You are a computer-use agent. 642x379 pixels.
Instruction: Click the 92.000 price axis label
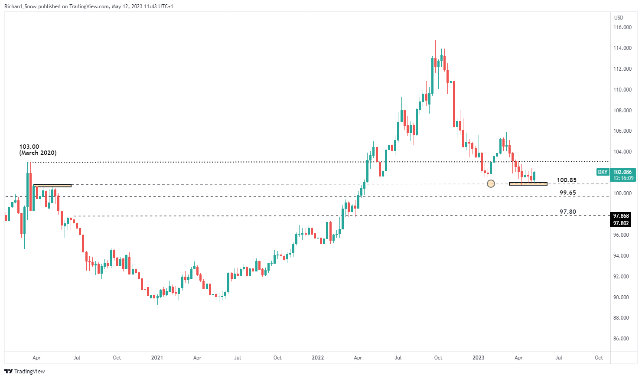(622, 277)
